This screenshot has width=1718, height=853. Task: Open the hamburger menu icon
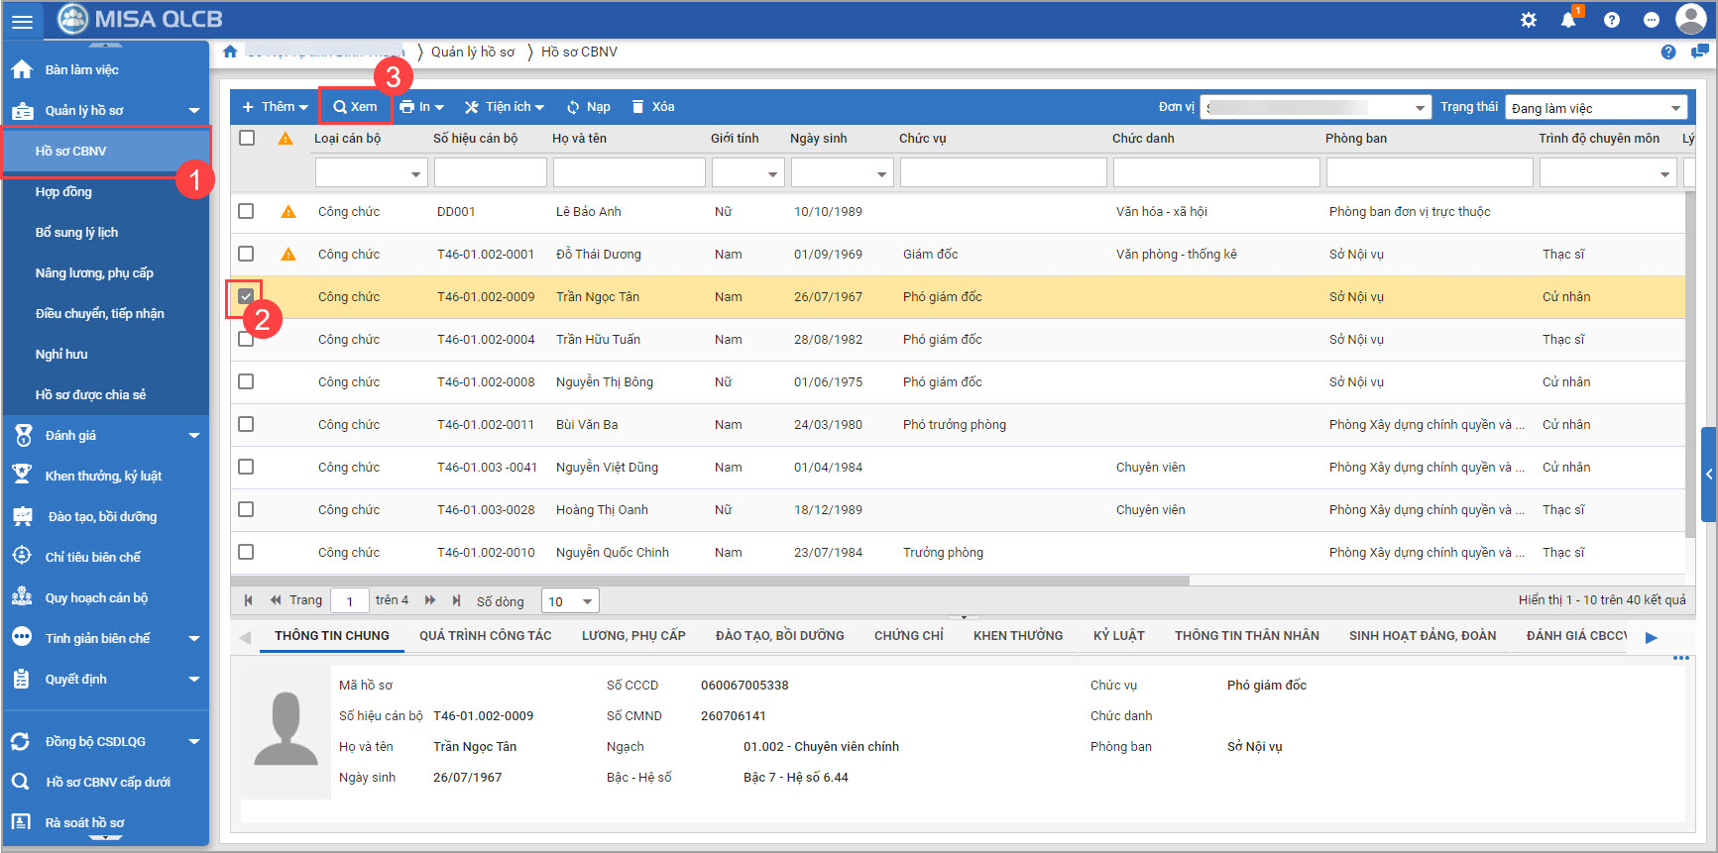(22, 21)
